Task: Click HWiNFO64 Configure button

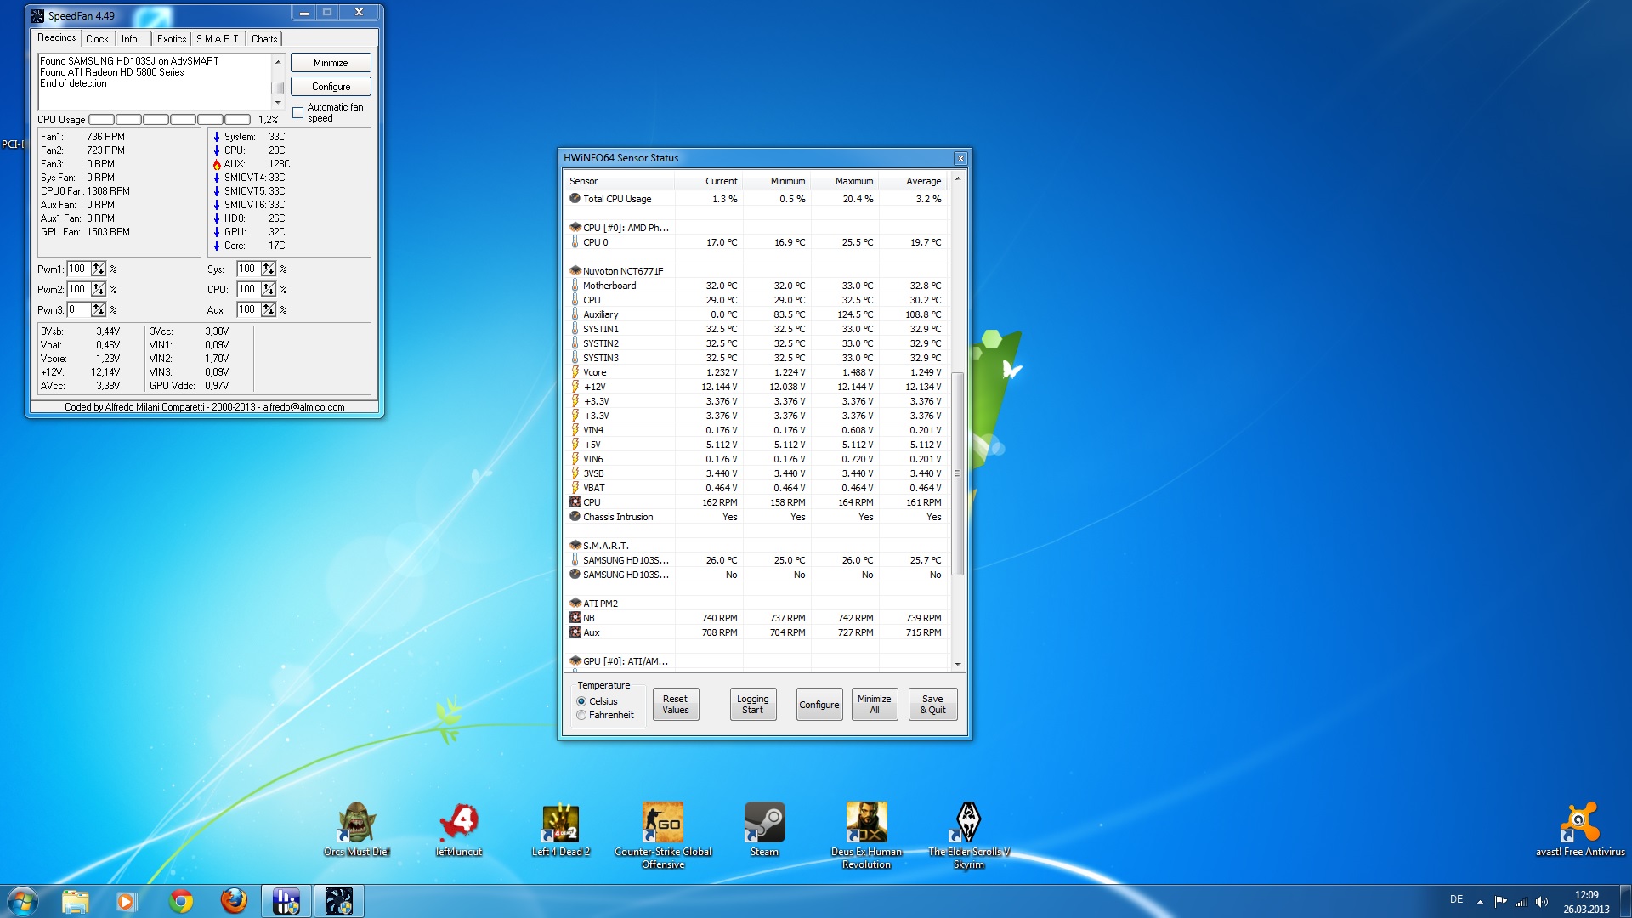Action: (819, 705)
